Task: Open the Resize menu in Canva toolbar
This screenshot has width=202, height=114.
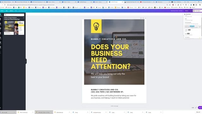Action: (x=11, y=11)
